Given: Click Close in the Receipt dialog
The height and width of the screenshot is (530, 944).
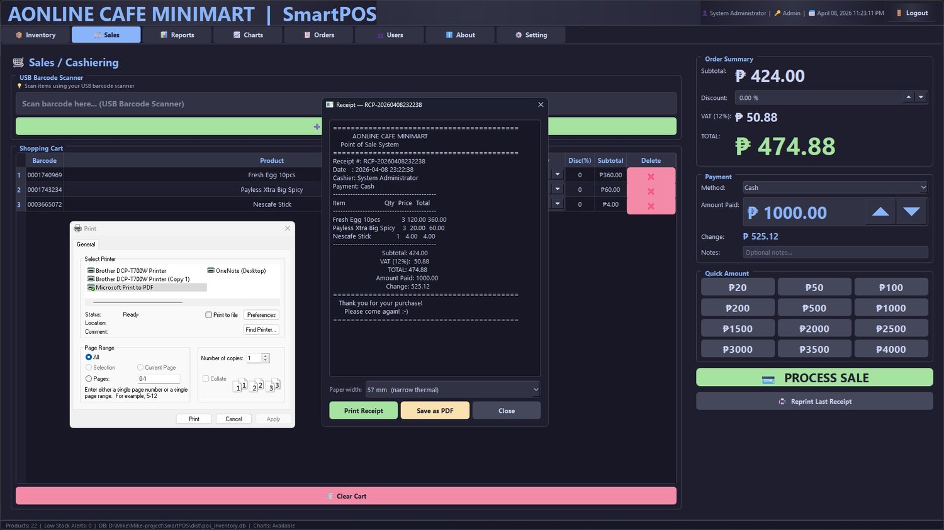Looking at the screenshot, I should pyautogui.click(x=507, y=411).
